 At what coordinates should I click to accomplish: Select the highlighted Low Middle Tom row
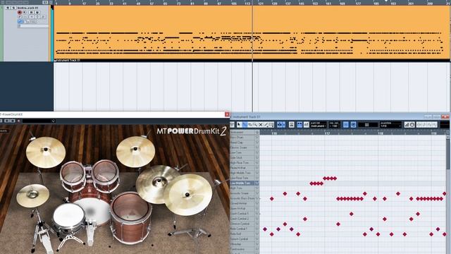click(x=242, y=183)
